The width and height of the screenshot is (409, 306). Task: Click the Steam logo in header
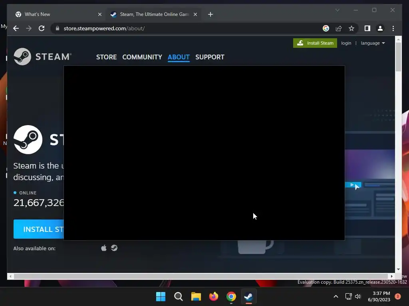pos(42,57)
